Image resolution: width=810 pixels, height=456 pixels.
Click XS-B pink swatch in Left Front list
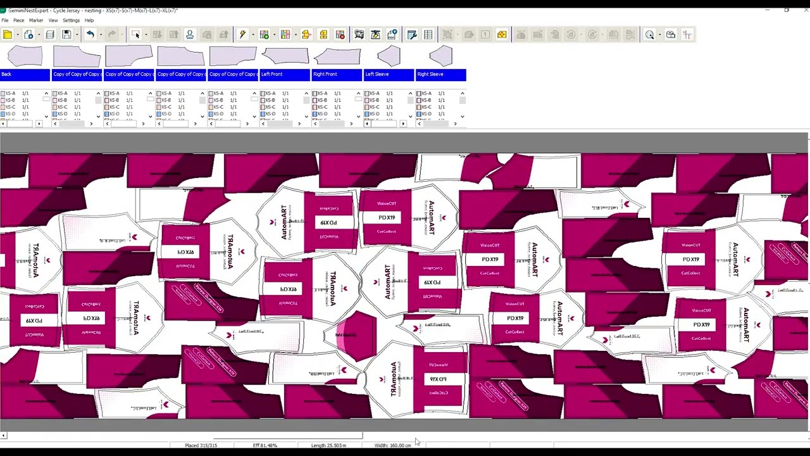tap(263, 100)
